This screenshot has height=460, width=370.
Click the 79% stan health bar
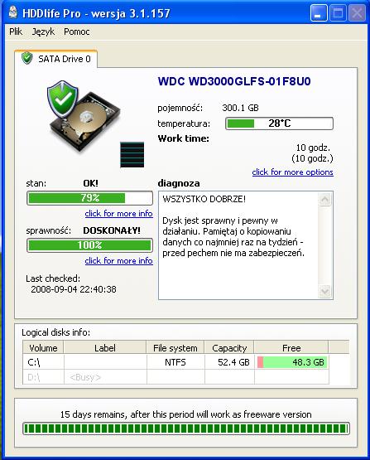[89, 198]
